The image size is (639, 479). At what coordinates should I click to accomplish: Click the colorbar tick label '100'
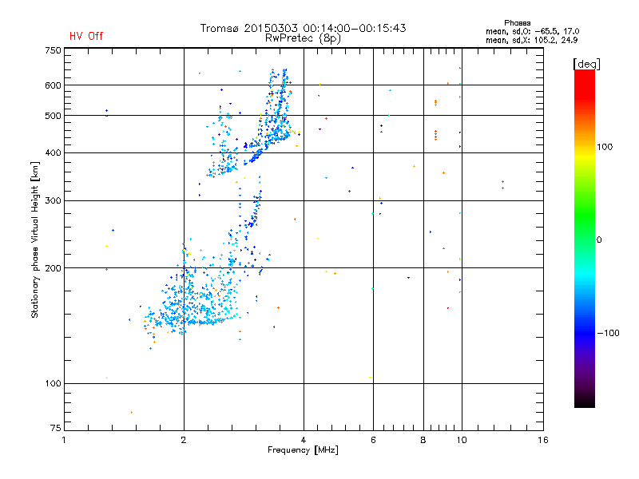pyautogui.click(x=605, y=147)
